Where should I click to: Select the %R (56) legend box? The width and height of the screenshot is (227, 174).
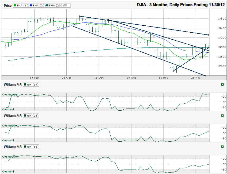31,147
